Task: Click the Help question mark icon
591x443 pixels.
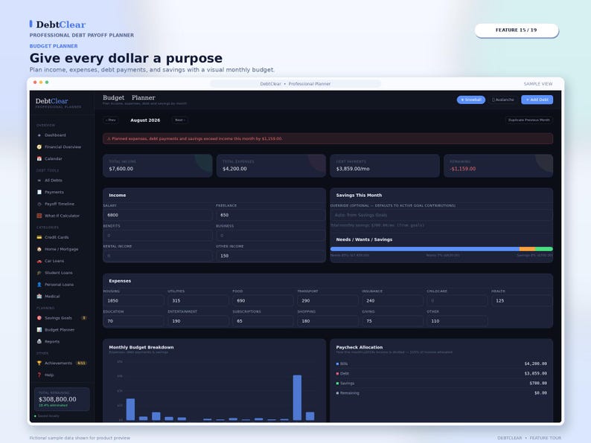Action: click(39, 375)
